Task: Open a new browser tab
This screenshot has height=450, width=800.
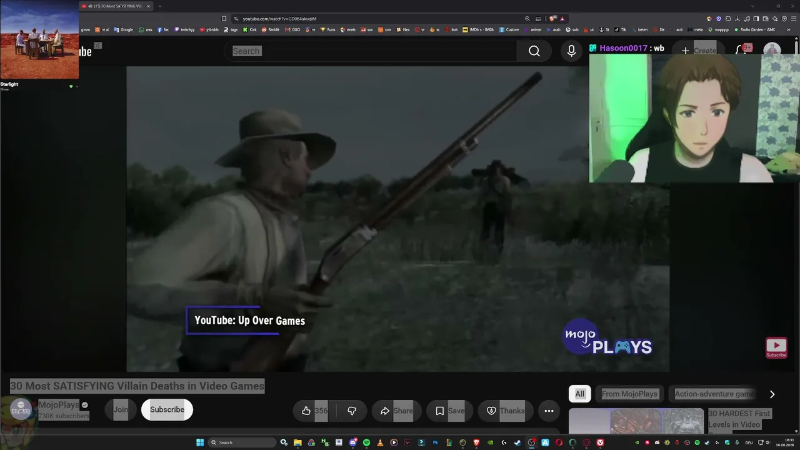Action: [x=159, y=6]
